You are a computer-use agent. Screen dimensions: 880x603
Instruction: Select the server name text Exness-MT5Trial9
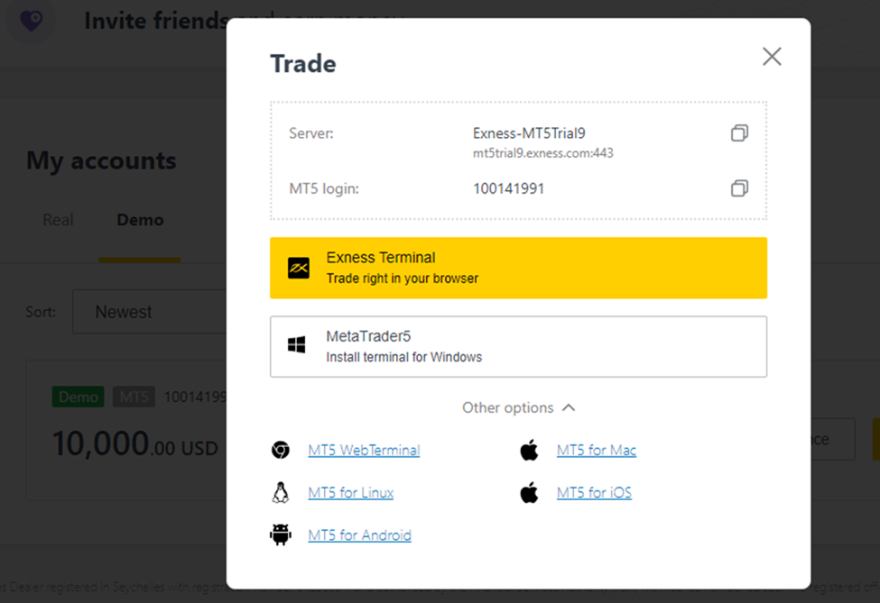click(529, 133)
